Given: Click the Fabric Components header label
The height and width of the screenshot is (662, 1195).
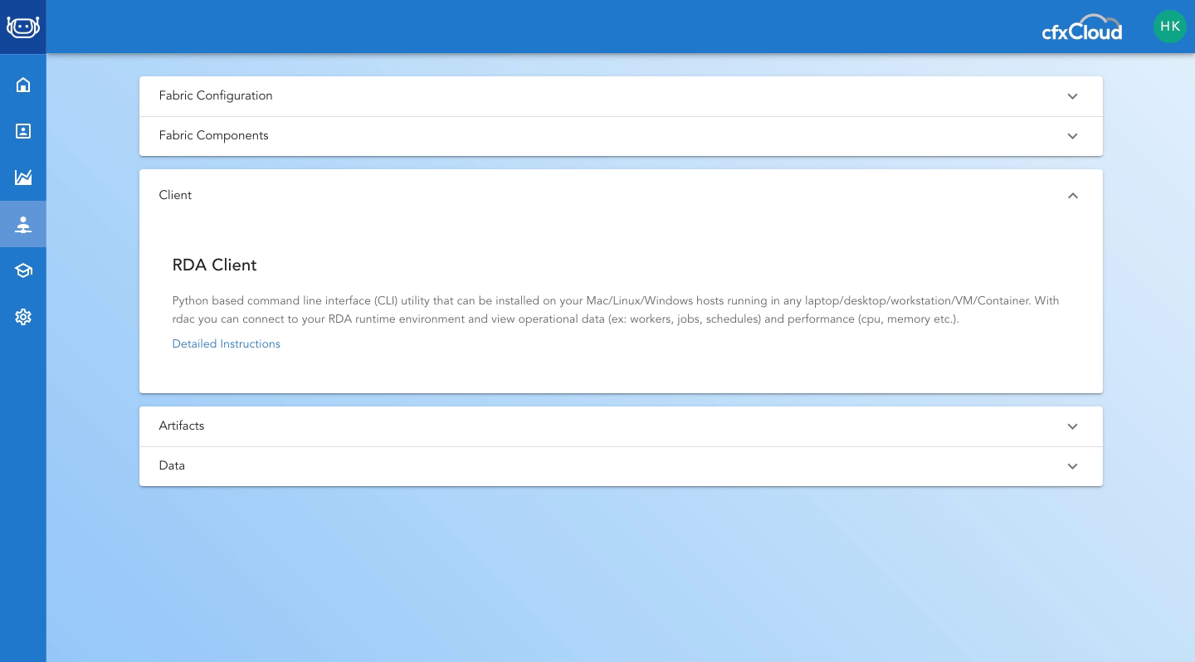Looking at the screenshot, I should point(213,136).
